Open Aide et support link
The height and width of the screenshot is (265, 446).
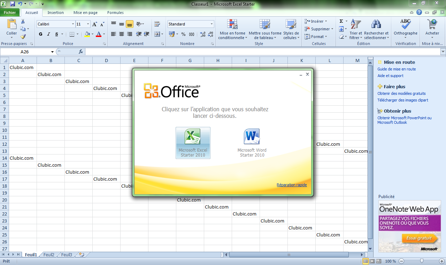390,76
